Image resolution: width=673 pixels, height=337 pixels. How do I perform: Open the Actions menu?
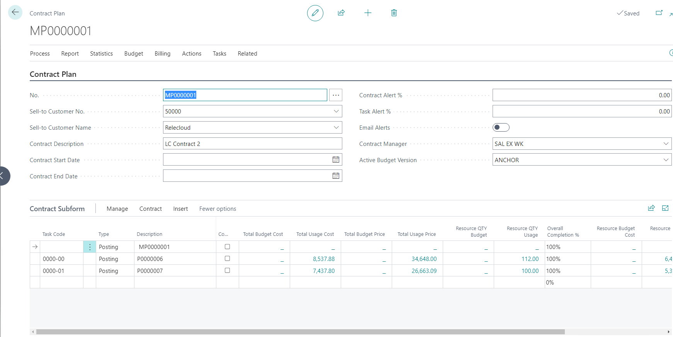192,54
